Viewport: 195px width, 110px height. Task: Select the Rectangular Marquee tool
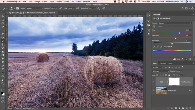pyautogui.click(x=3, y=20)
